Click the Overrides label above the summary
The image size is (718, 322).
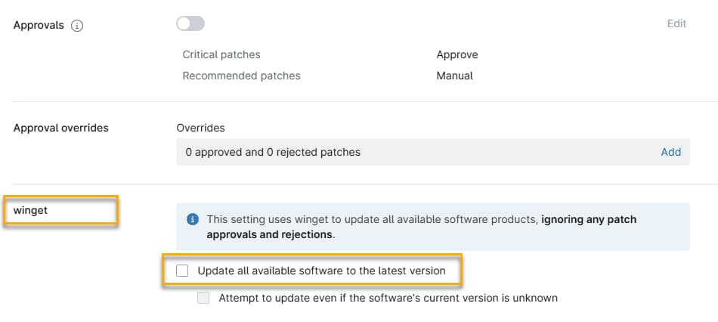click(200, 128)
